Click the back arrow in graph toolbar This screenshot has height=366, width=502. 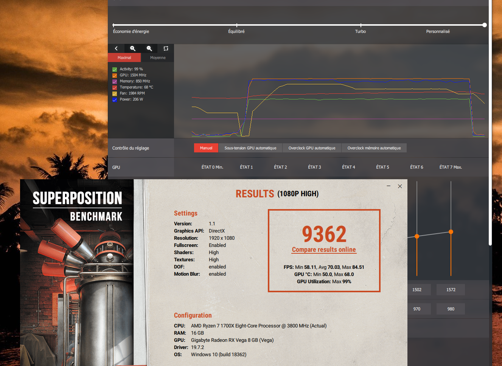pos(116,48)
